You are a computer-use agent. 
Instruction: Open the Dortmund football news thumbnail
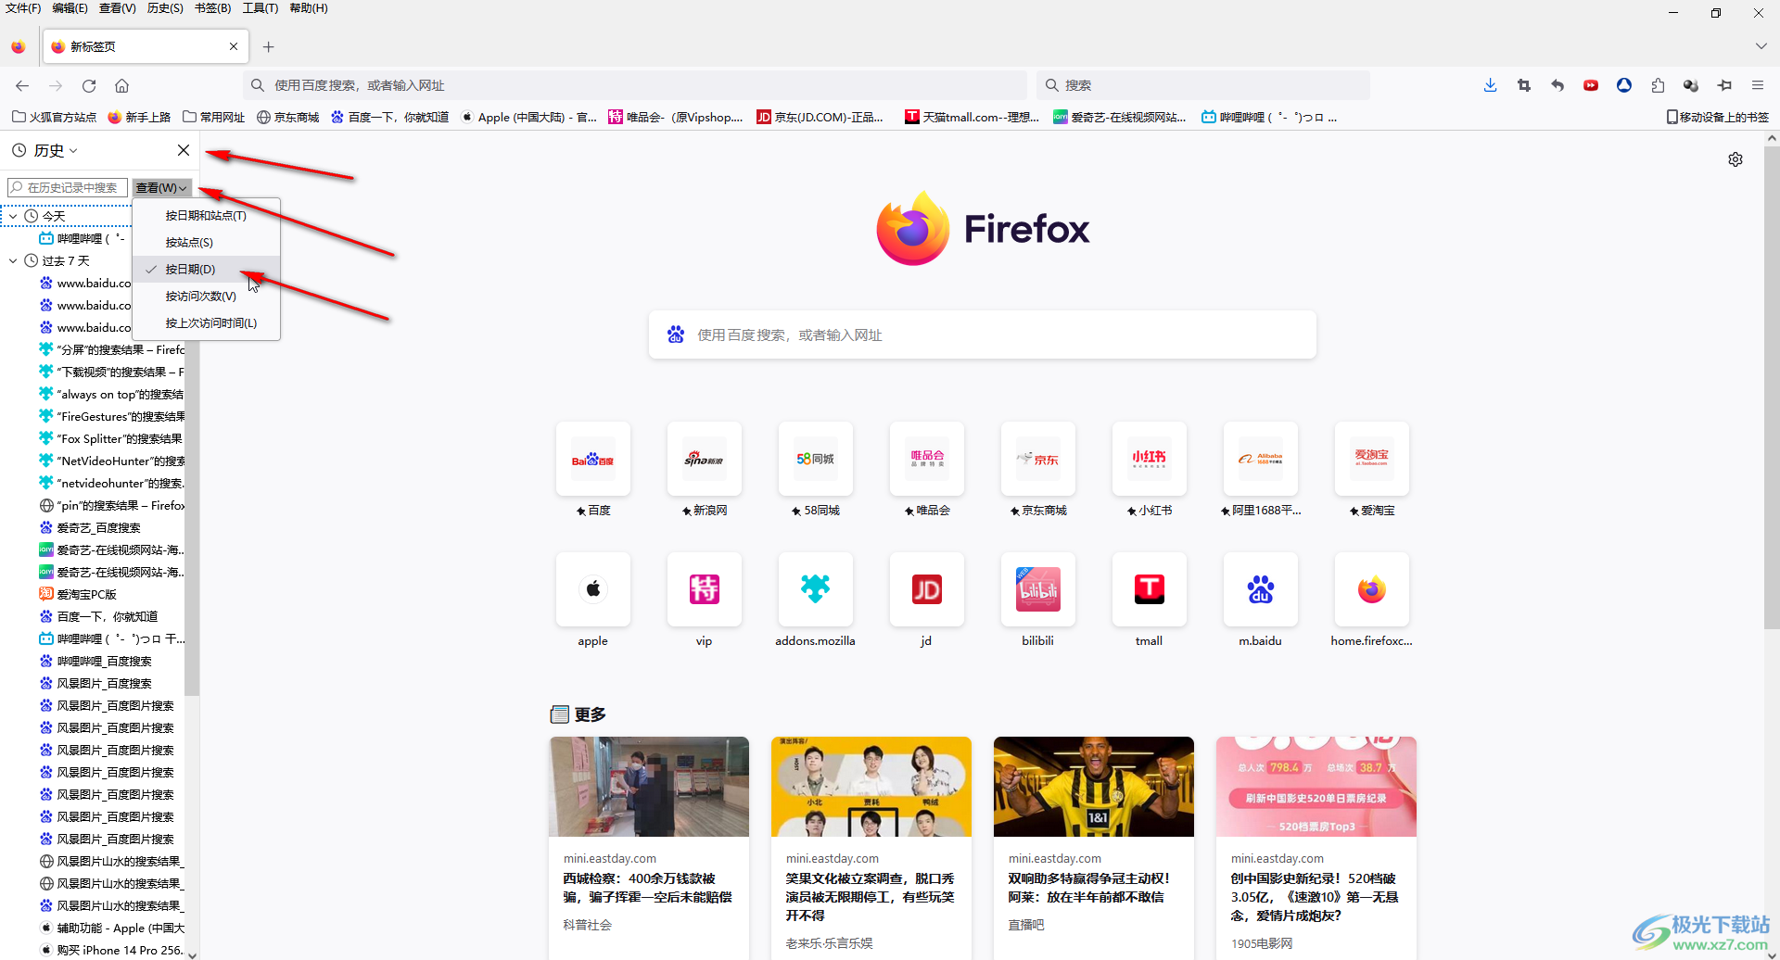pos(1094,787)
